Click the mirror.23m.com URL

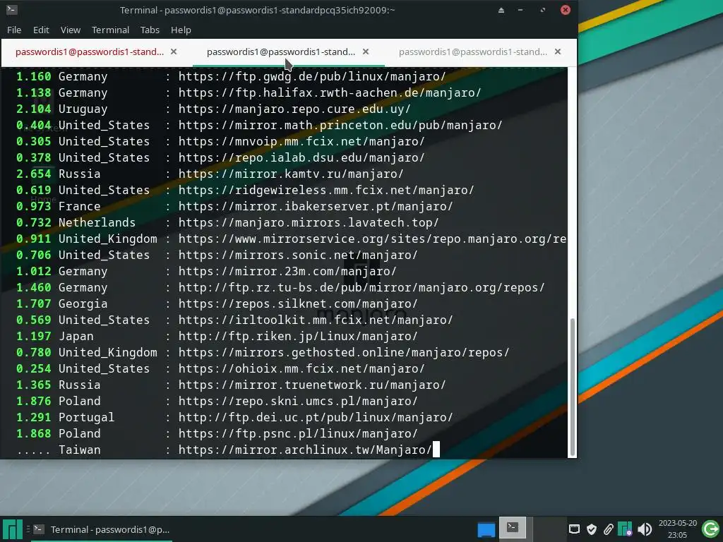287,271
